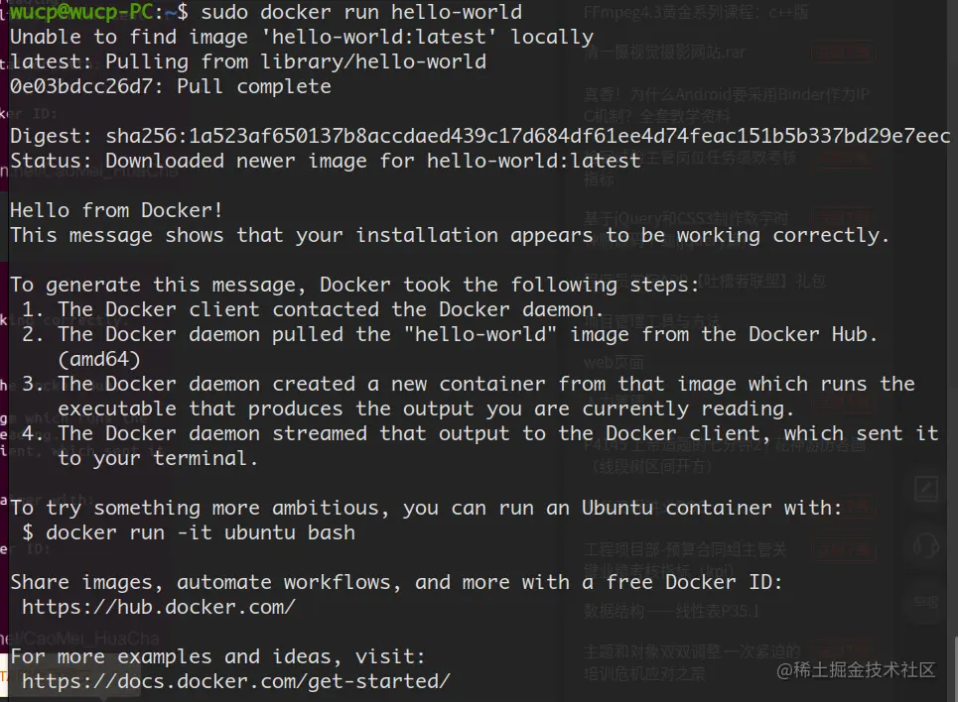Open the hub.docker.com URL
This screenshot has width=958, height=702.
[159, 607]
